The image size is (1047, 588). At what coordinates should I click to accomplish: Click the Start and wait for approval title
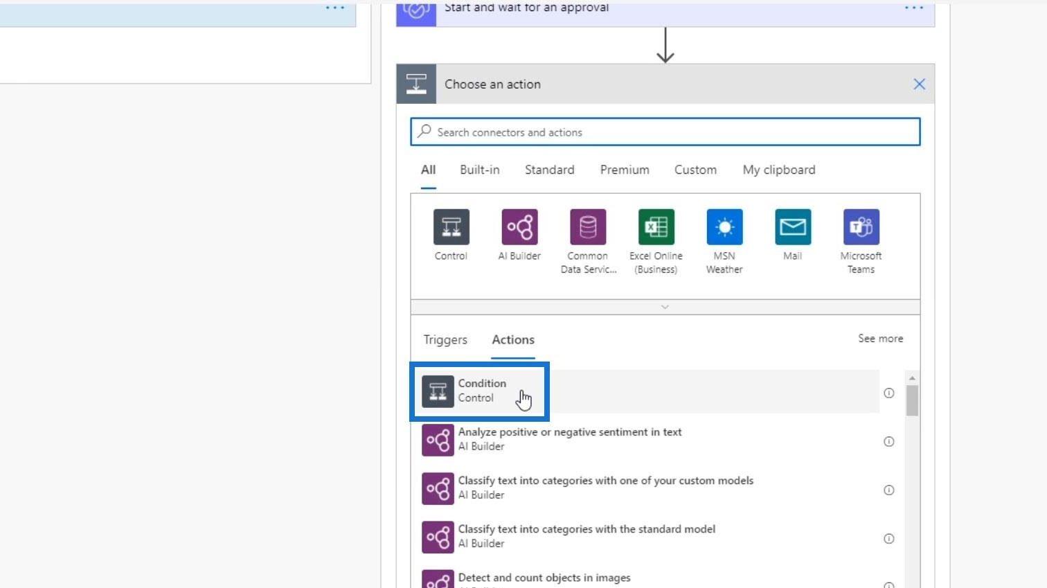527,8
